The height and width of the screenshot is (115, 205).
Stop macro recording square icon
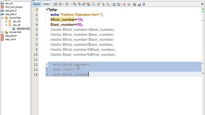[x=129, y=4]
